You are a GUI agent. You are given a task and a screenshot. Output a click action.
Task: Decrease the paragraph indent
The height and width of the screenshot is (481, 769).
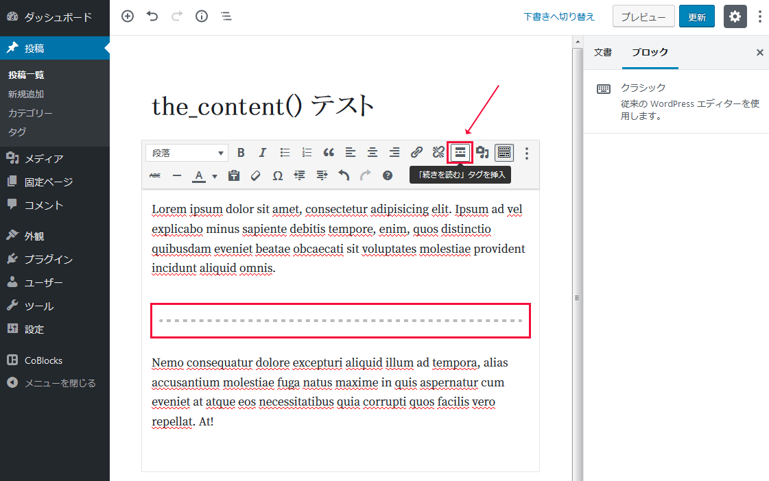(x=300, y=175)
